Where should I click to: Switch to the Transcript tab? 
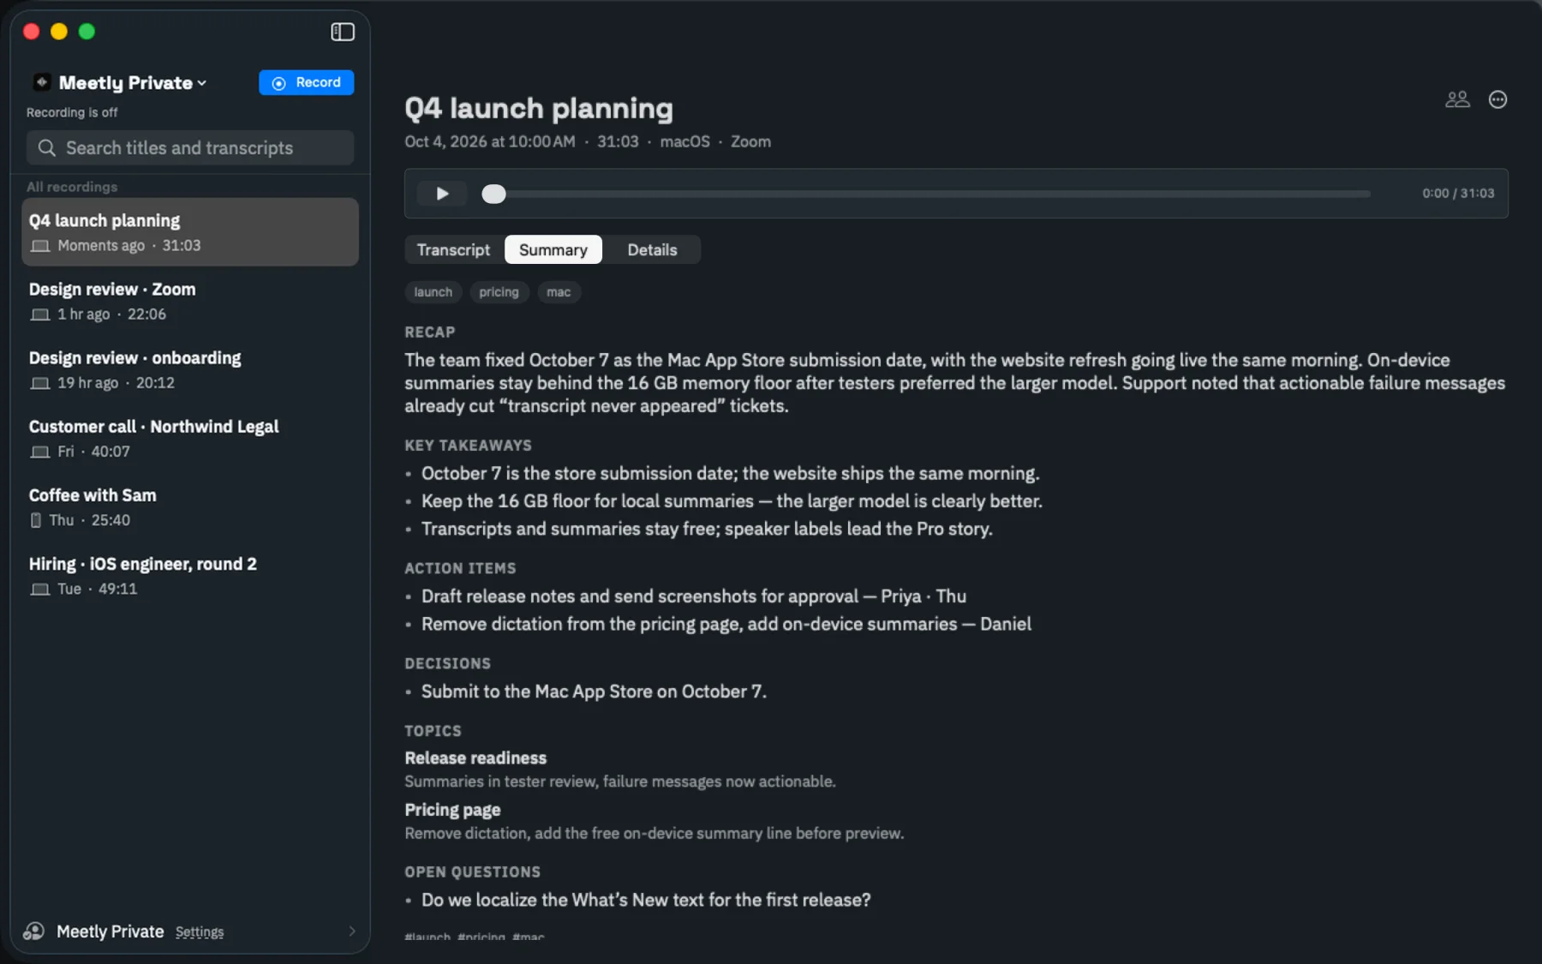453,249
